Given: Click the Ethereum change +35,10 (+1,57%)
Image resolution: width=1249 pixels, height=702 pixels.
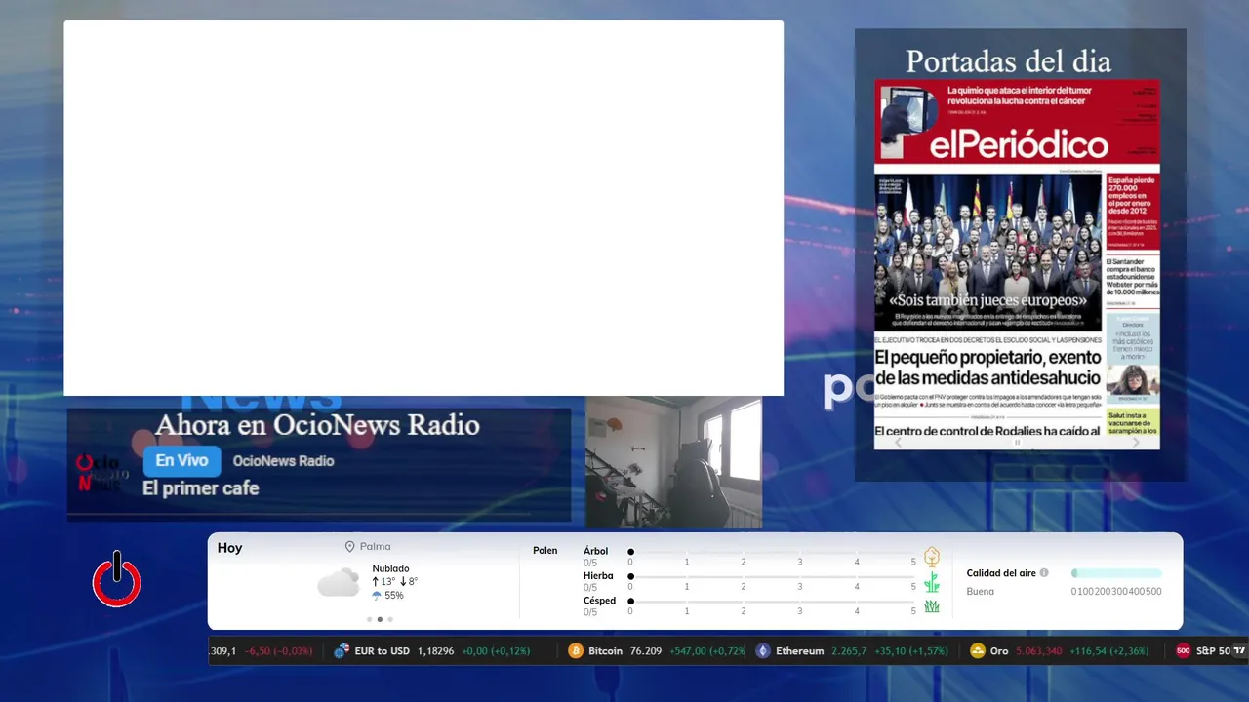Looking at the screenshot, I should point(912,651).
